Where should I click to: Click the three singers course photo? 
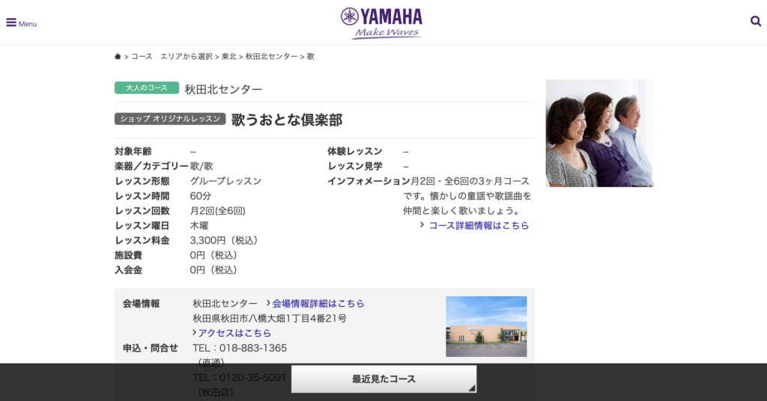(x=600, y=133)
